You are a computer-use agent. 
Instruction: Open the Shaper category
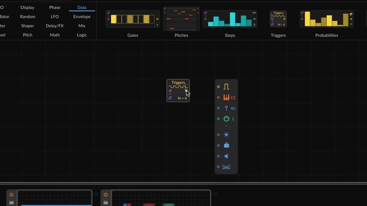point(28,26)
